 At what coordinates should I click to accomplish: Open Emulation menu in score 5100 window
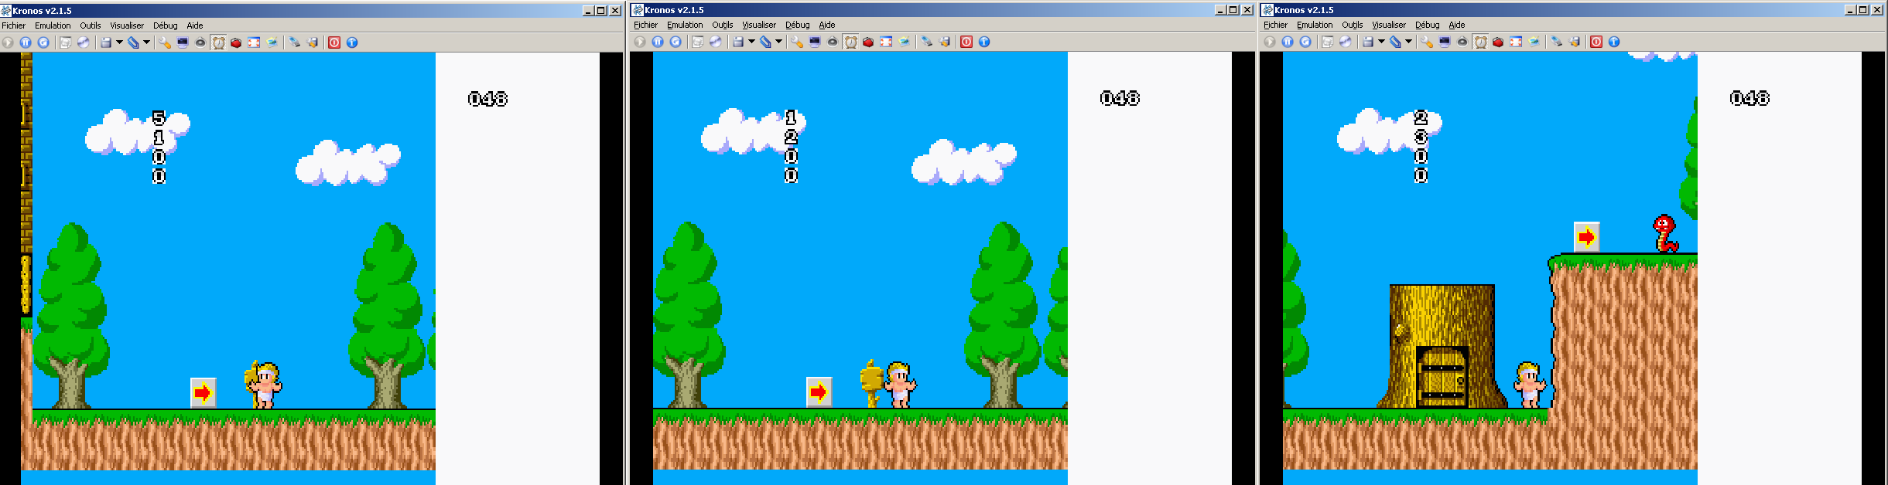pos(53,25)
